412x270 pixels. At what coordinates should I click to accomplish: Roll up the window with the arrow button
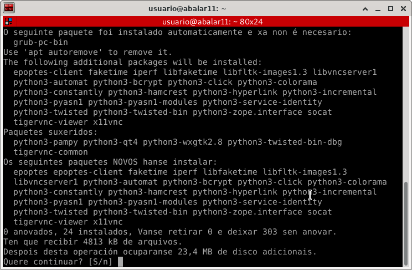pos(364,9)
